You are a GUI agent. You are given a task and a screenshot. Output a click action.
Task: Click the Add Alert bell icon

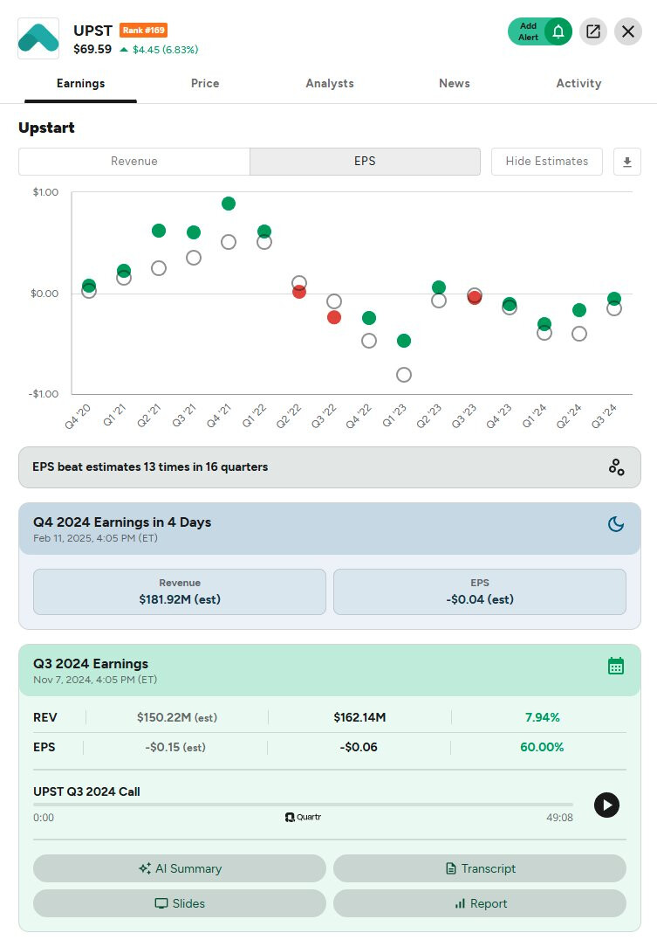(558, 31)
